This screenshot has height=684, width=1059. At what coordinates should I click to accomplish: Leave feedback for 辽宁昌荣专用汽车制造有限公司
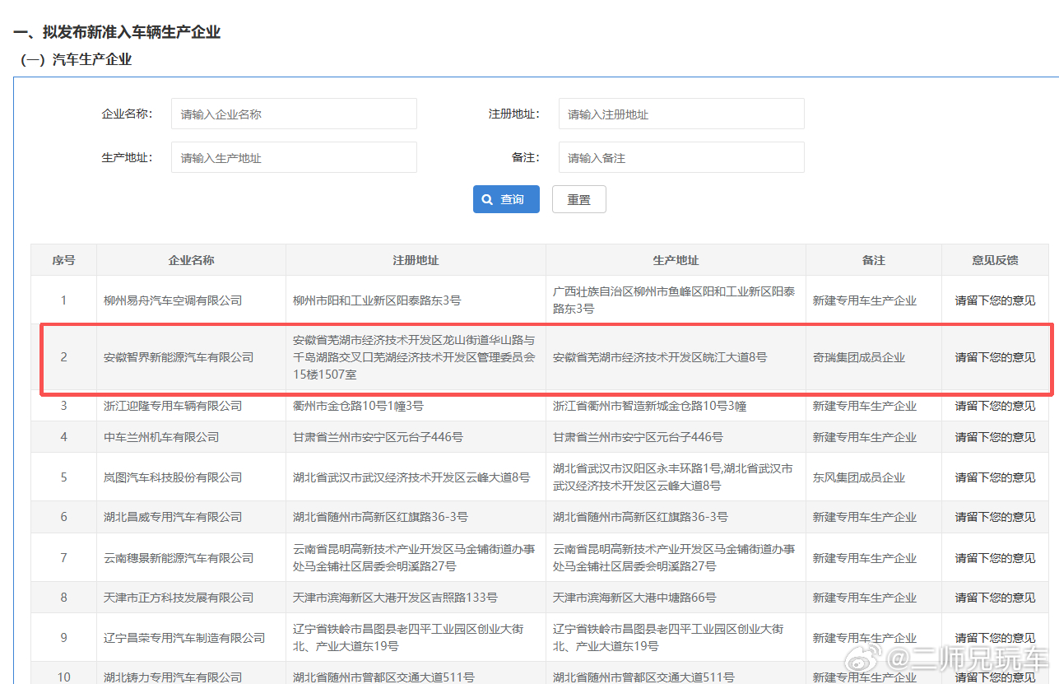point(995,638)
